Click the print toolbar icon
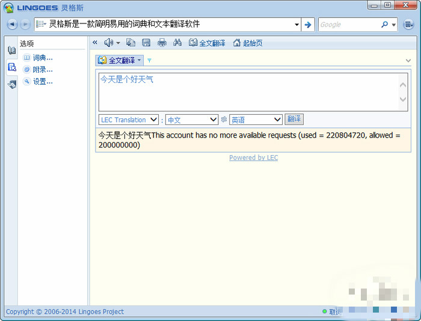The height and width of the screenshot is (321, 421). pyautogui.click(x=162, y=43)
